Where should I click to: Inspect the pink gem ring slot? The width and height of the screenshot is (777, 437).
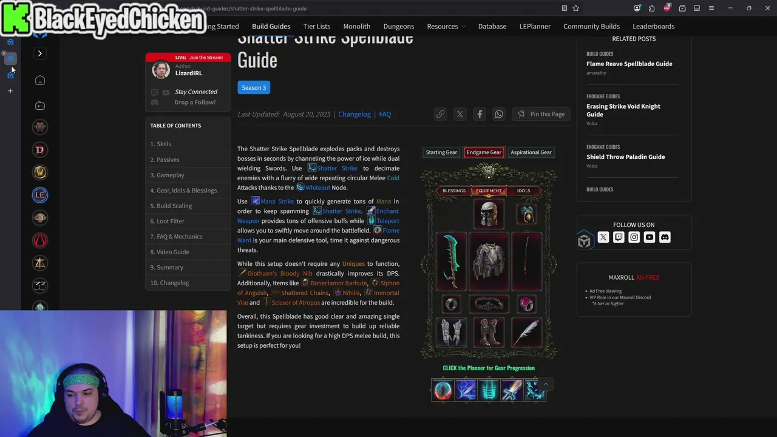[526, 303]
